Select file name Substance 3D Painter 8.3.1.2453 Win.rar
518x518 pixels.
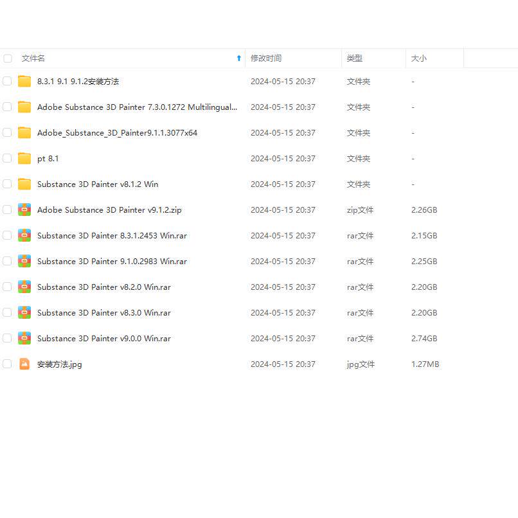coord(112,236)
